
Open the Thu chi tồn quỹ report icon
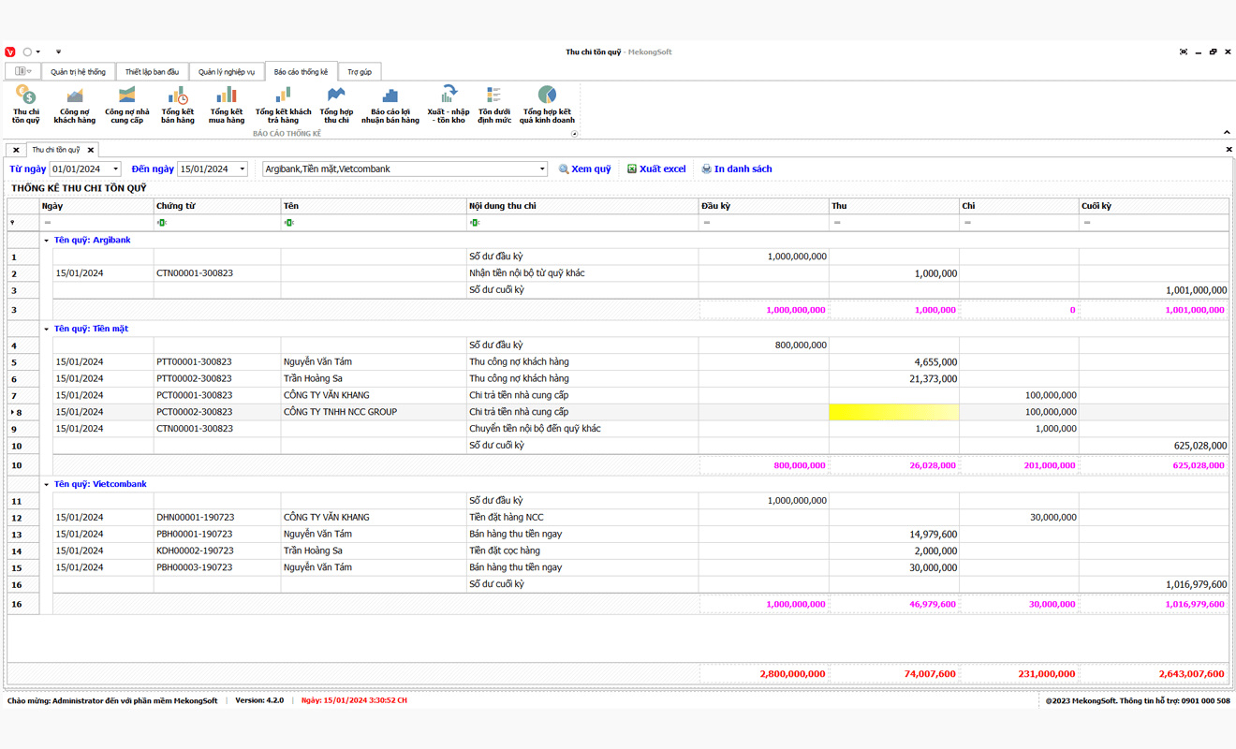(26, 105)
